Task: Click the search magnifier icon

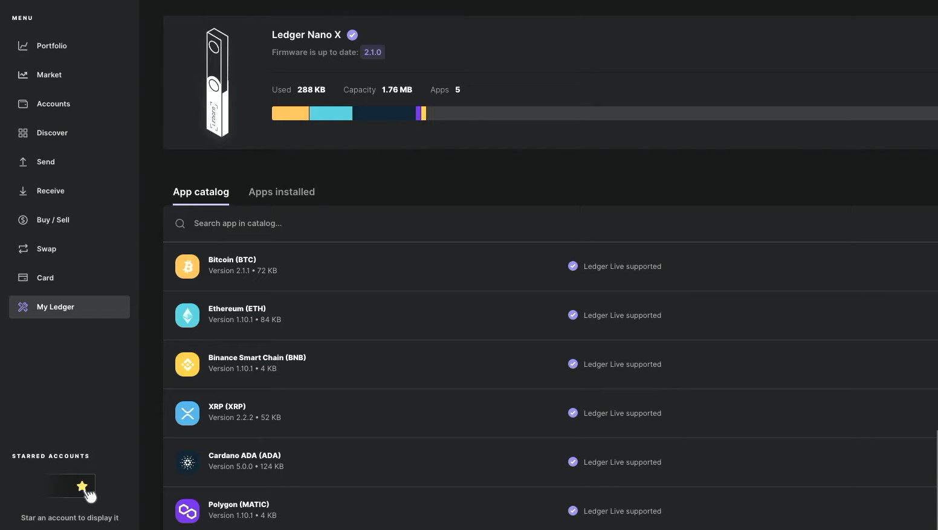Action: (x=180, y=224)
